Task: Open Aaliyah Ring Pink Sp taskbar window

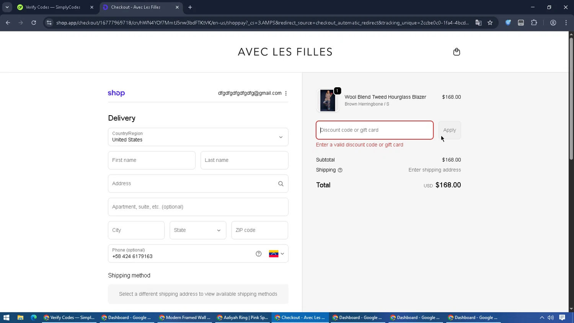Action: [x=243, y=318]
